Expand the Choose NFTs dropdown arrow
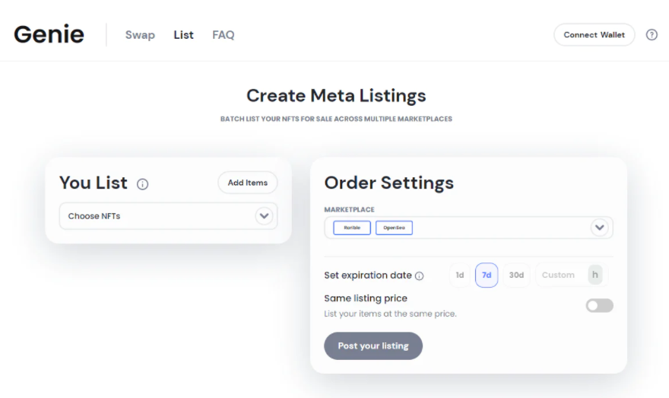The height and width of the screenshot is (398, 669). click(x=264, y=216)
